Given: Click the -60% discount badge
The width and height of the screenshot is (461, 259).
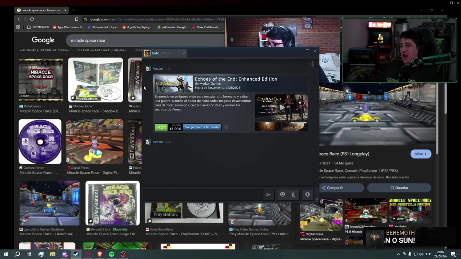Looking at the screenshot, I should (161, 127).
